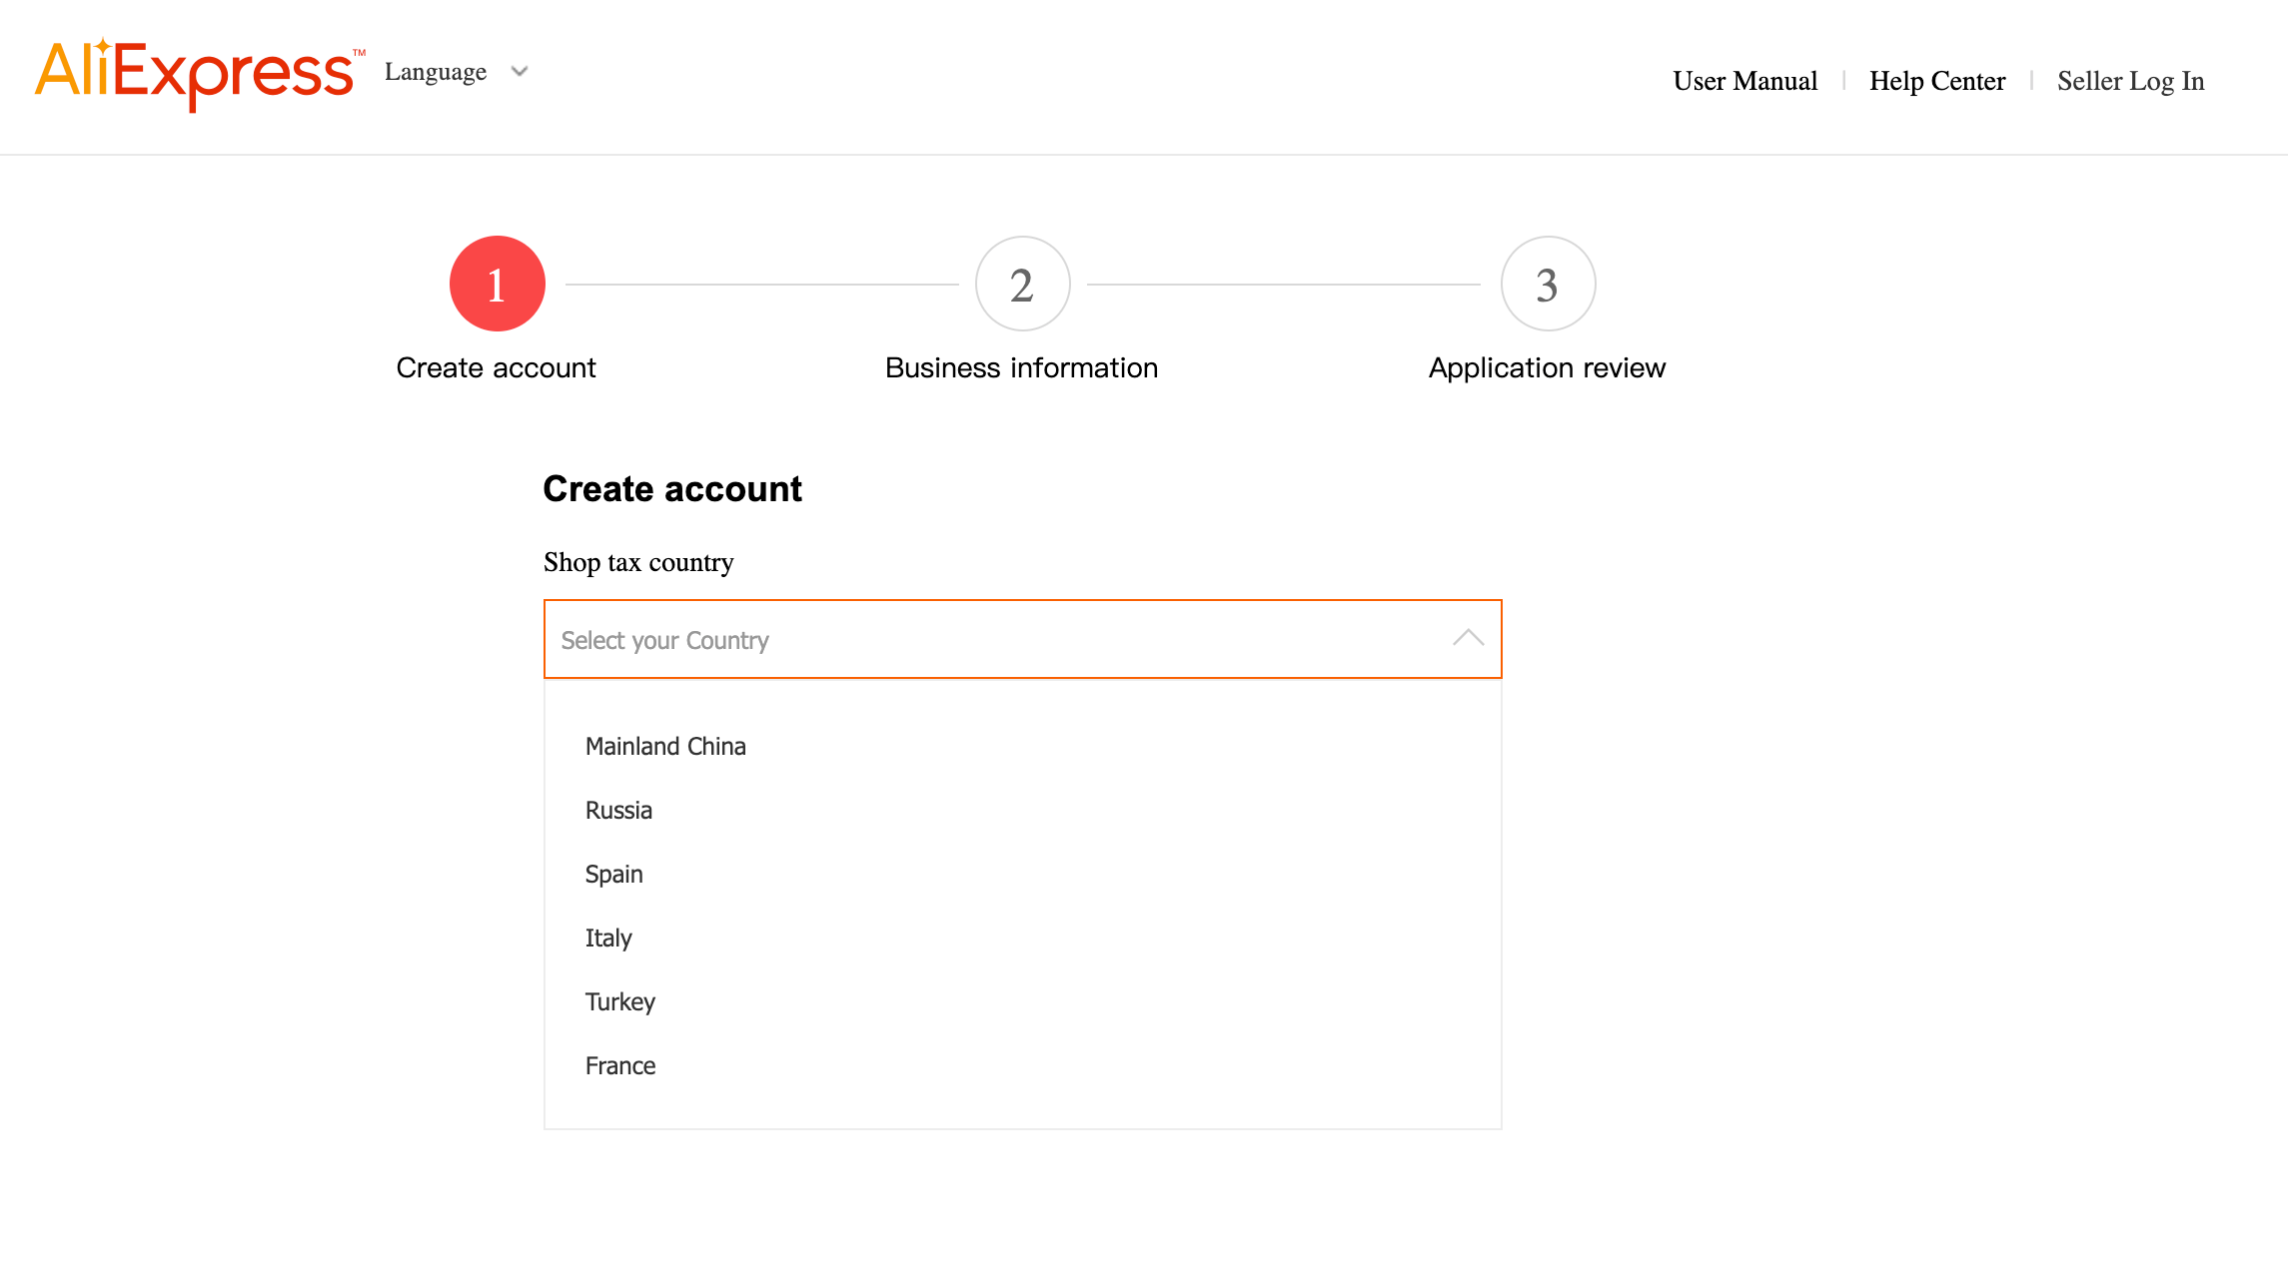Click the "Business information" step label
The image size is (2288, 1264).
pyautogui.click(x=1022, y=367)
